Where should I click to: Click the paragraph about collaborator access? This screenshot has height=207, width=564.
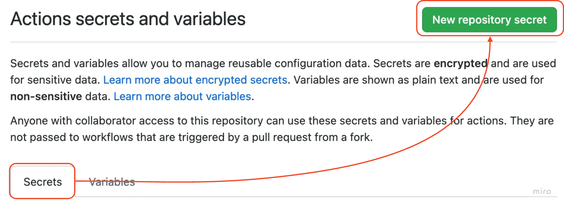282,129
